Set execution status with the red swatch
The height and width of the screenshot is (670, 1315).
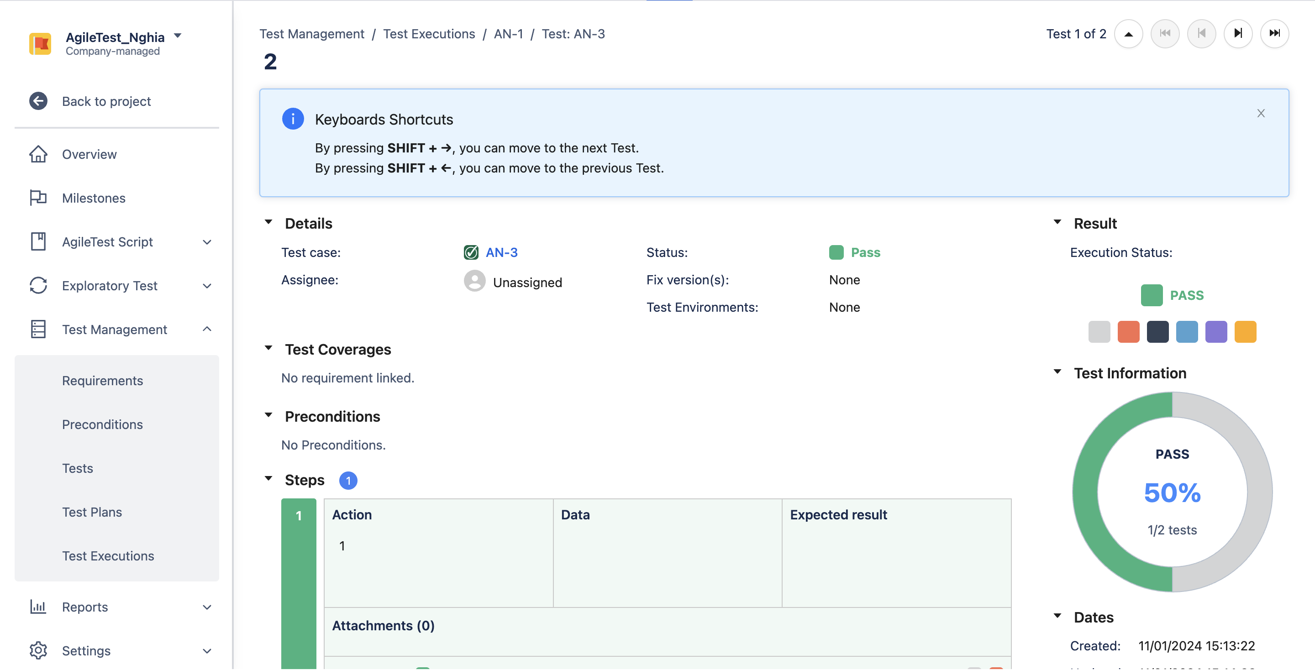(1128, 332)
